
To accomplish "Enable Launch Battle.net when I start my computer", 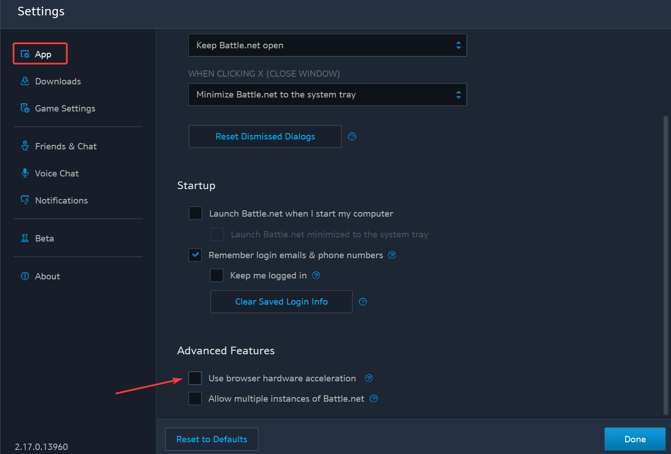I will [x=196, y=213].
